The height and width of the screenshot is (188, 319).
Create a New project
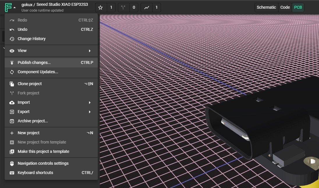coord(28,133)
